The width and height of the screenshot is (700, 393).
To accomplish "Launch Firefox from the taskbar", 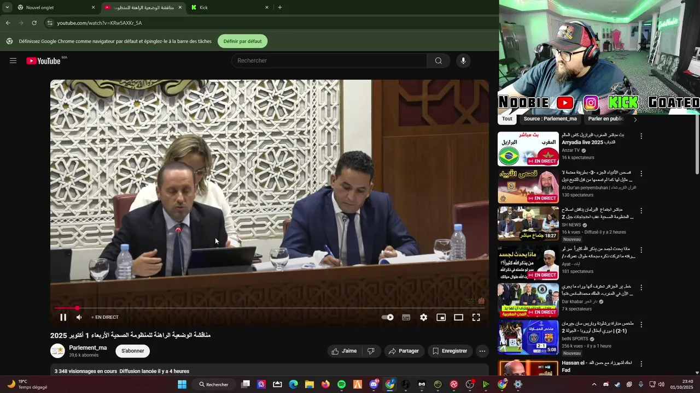I will [325, 384].
